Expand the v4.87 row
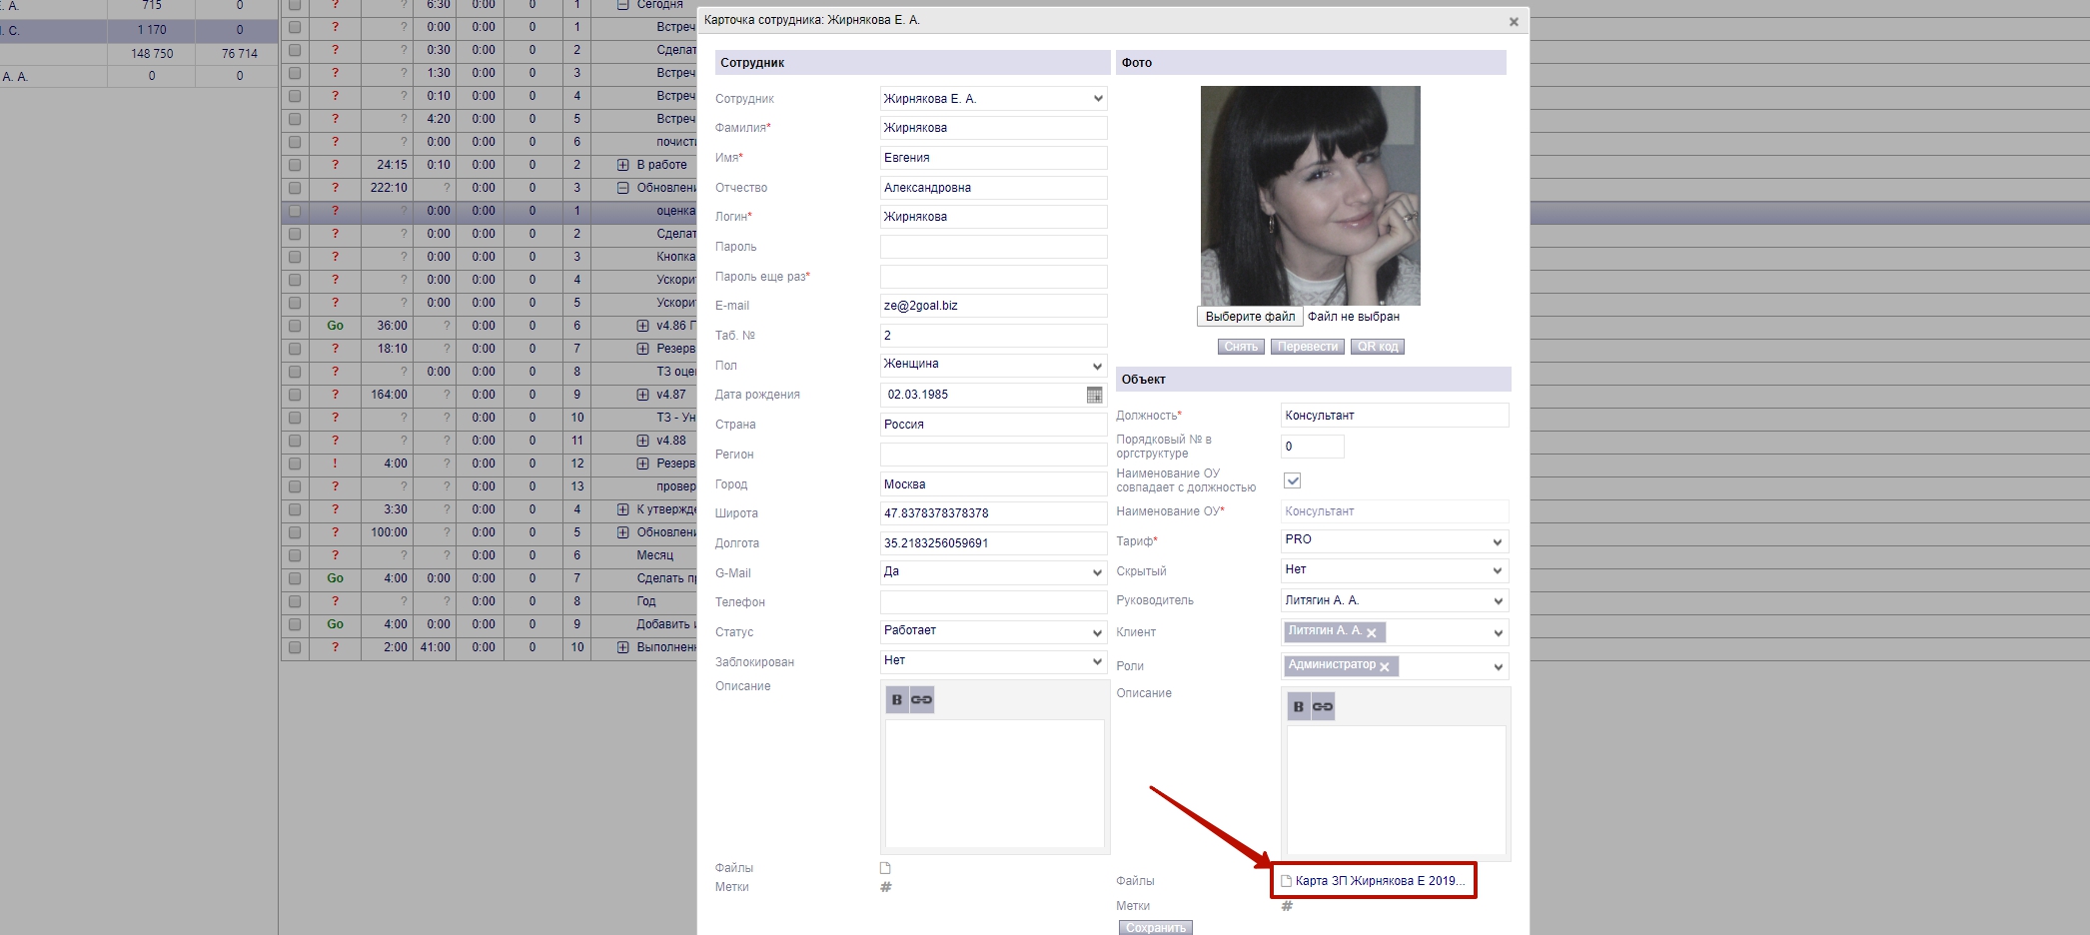 click(643, 395)
